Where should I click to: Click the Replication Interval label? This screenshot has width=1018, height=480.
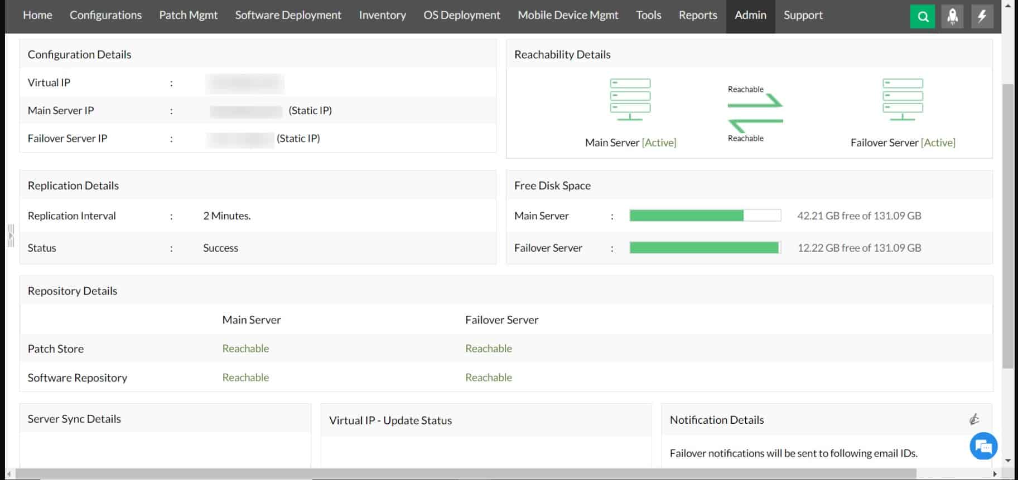[x=72, y=216]
